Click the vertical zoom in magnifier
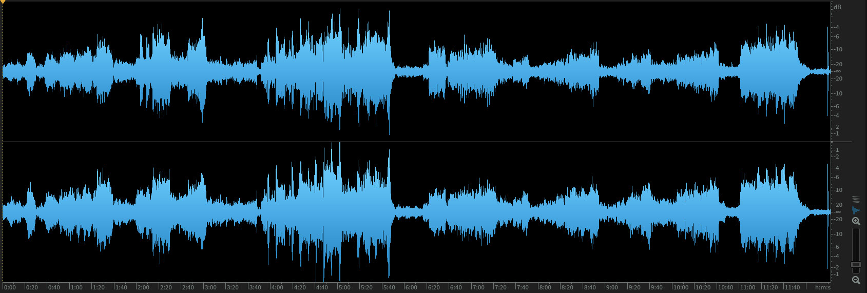867x293 pixels. [856, 221]
